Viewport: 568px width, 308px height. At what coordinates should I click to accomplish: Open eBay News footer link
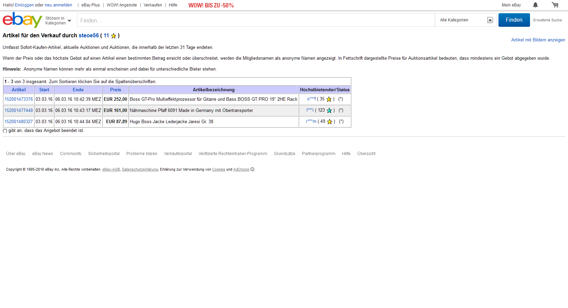(43, 154)
